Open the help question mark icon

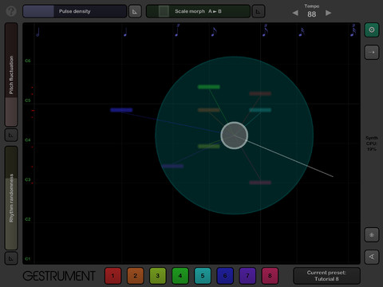[11, 11]
